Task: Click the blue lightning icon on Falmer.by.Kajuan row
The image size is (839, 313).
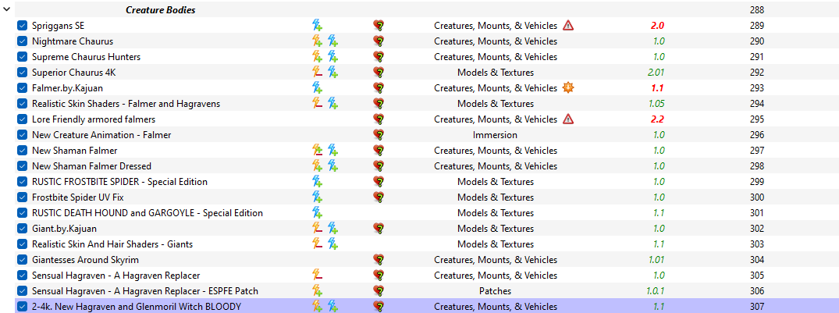Action: click(x=318, y=87)
